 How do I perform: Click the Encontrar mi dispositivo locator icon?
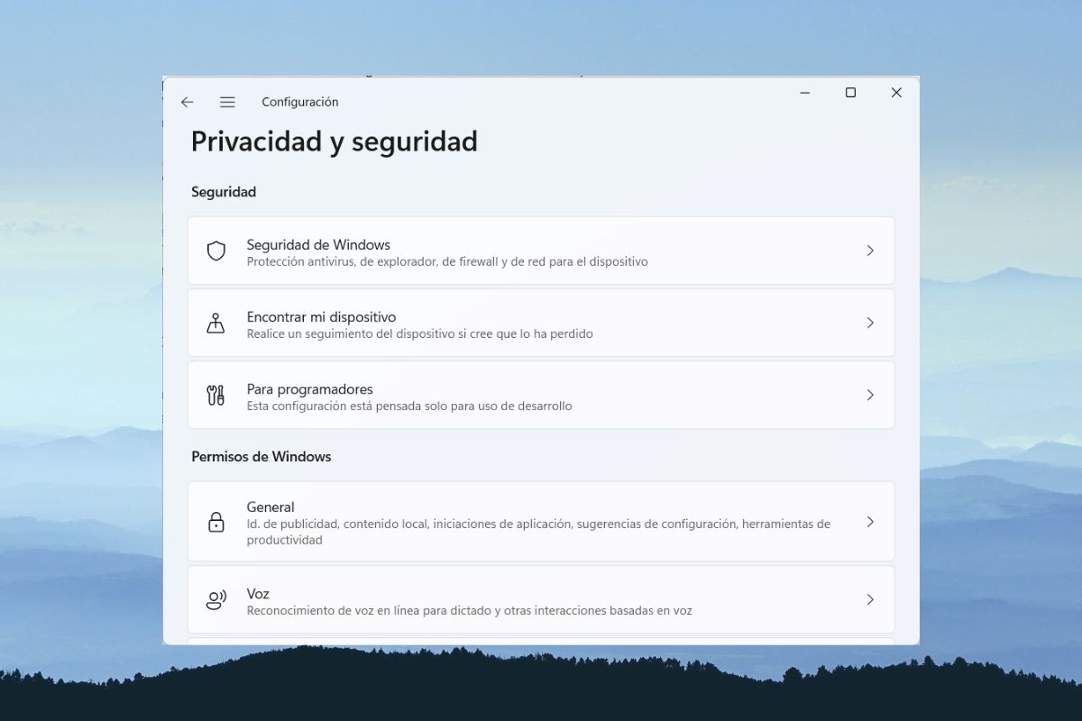(216, 323)
